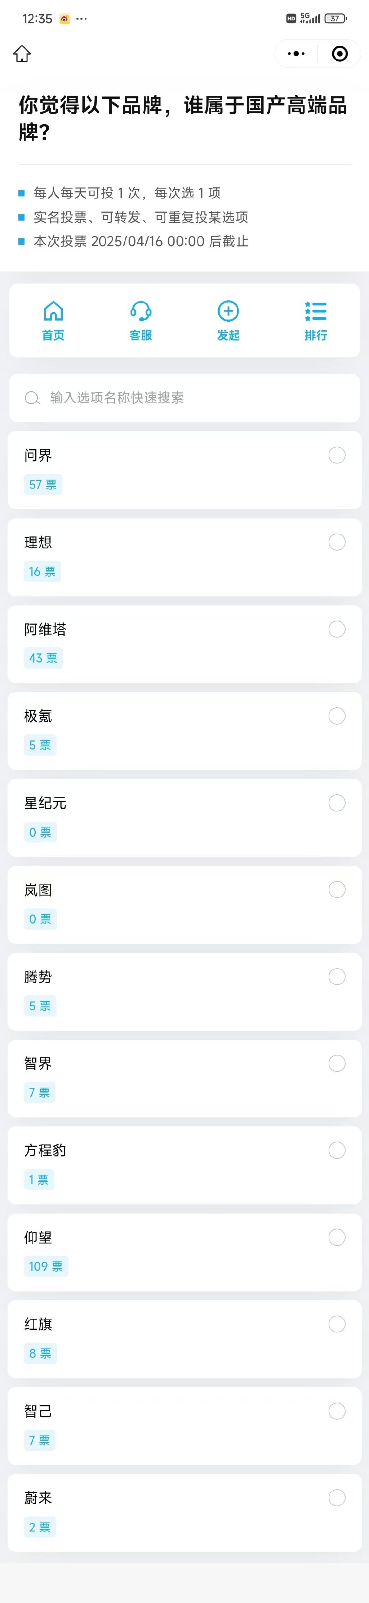Screen dimensions: 369x1603
Task: Tap the mini program close circle icon
Action: tap(340, 53)
